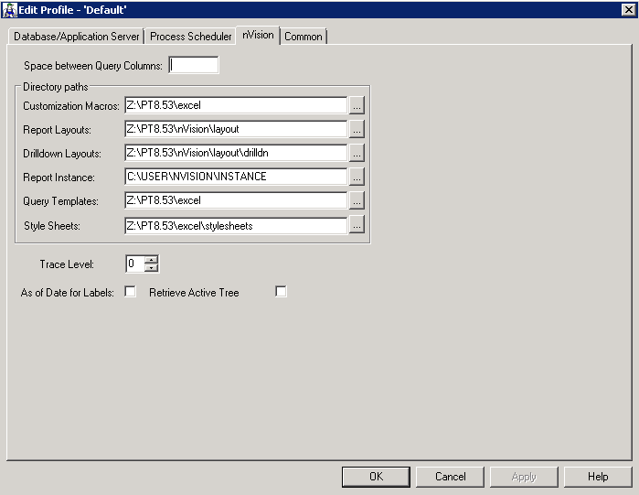Click the Directory paths group label
The image size is (639, 495).
[56, 87]
